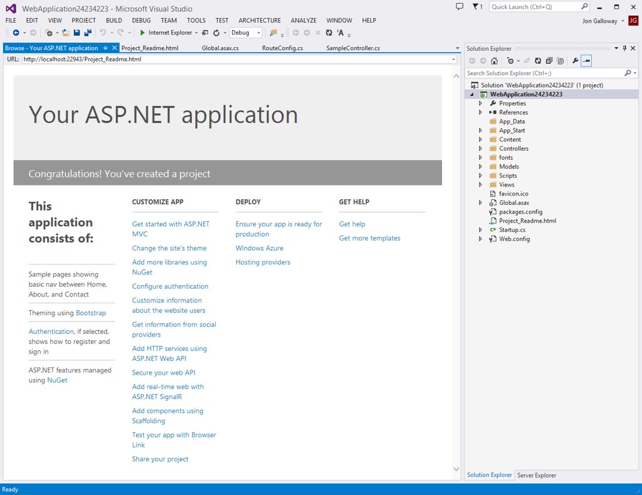The image size is (642, 495).
Task: Open Properties wrench icon in Solution Explorer
Action: (575, 61)
